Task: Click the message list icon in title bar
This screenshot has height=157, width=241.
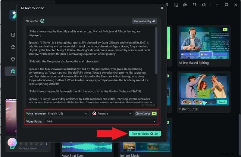Action: pos(176,5)
